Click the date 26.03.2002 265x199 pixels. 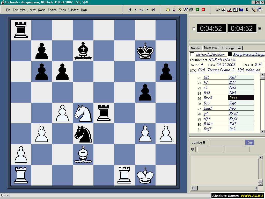(226, 65)
